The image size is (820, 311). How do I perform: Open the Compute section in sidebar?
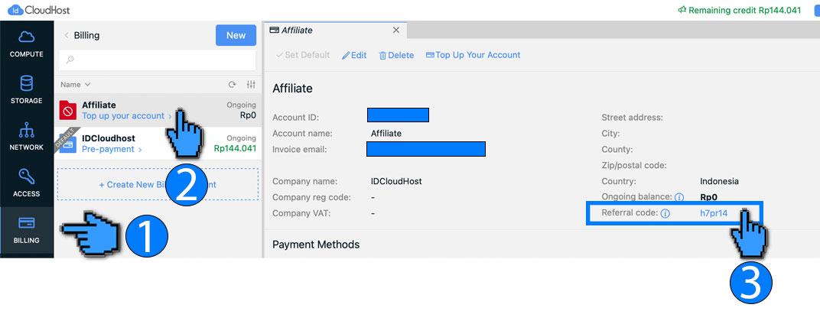(27, 44)
